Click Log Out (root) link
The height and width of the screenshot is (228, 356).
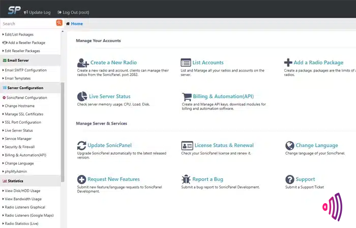[x=75, y=12]
